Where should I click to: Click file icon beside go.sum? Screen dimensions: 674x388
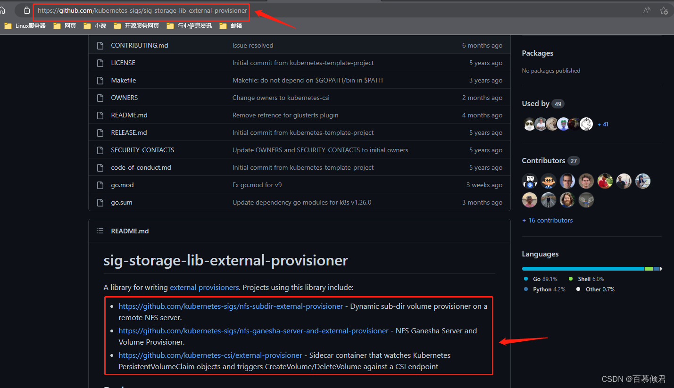[x=100, y=203]
